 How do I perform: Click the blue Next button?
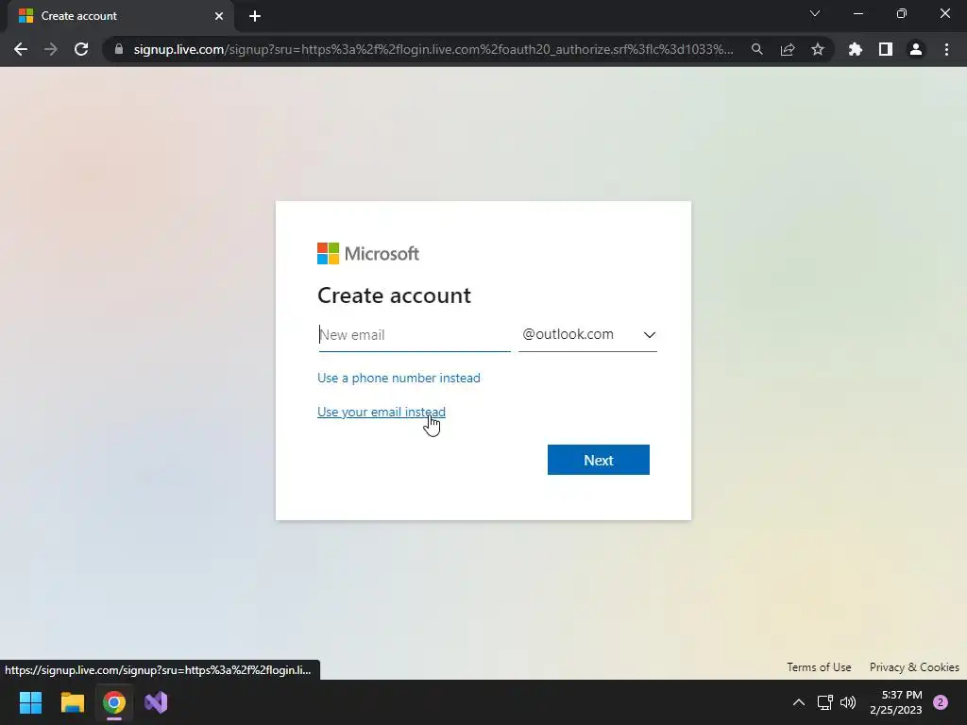point(598,460)
